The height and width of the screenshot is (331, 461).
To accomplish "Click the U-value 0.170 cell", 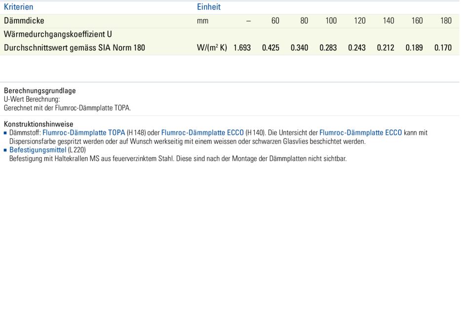I will [x=443, y=48].
